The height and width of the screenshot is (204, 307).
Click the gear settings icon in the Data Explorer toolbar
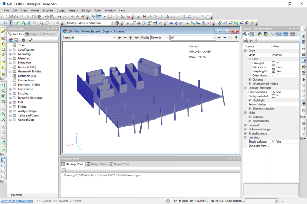(x=23, y=40)
